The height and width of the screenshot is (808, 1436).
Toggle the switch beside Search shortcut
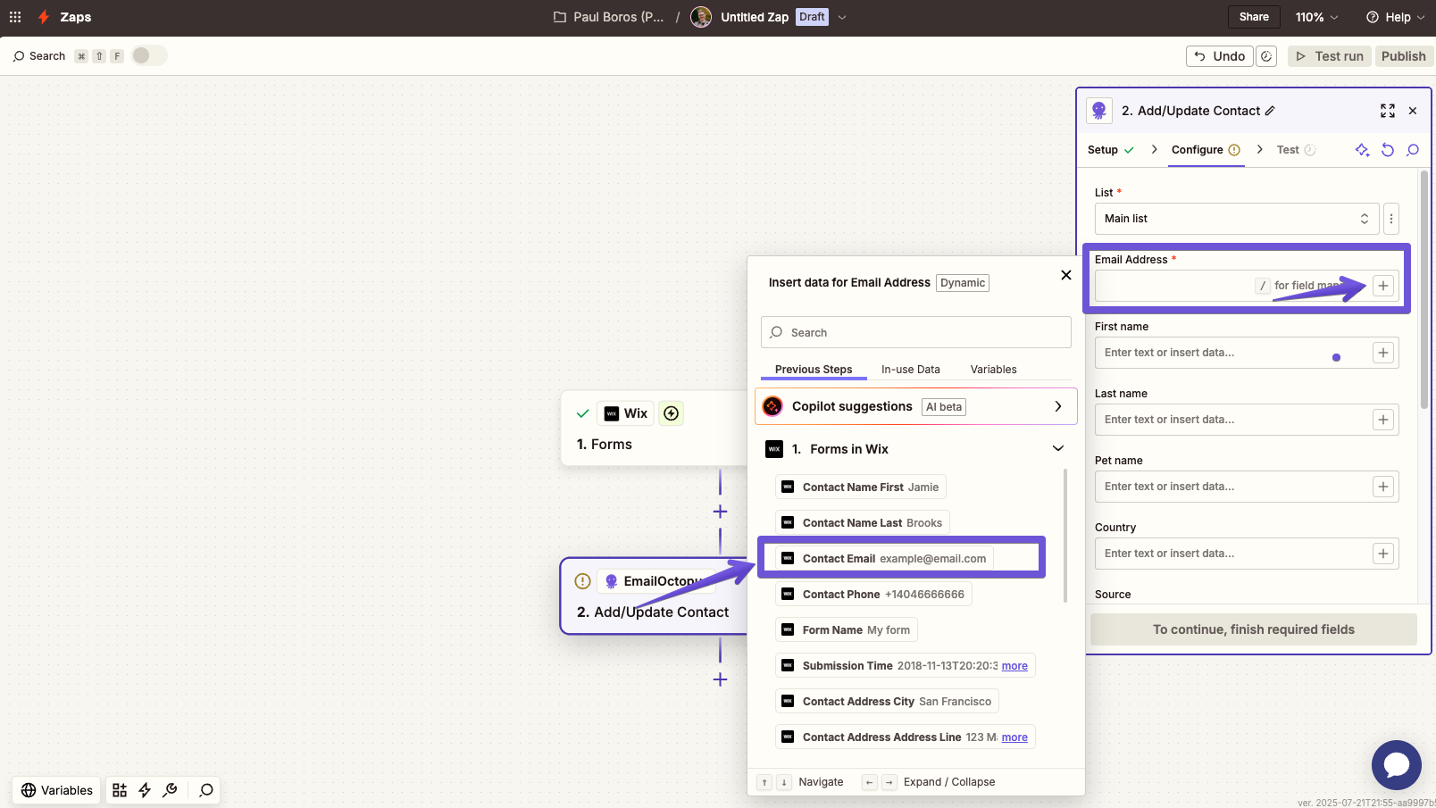pyautogui.click(x=149, y=55)
